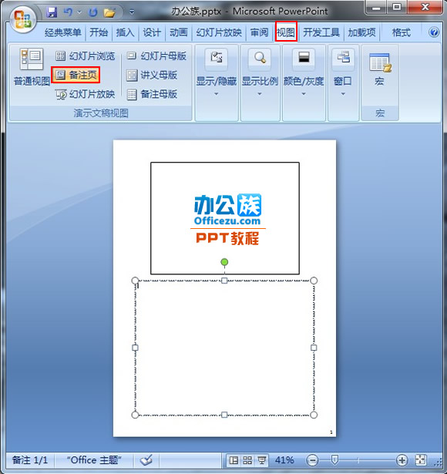Select the 视图 tab
Screen dimensions: 447x474
click(x=286, y=32)
